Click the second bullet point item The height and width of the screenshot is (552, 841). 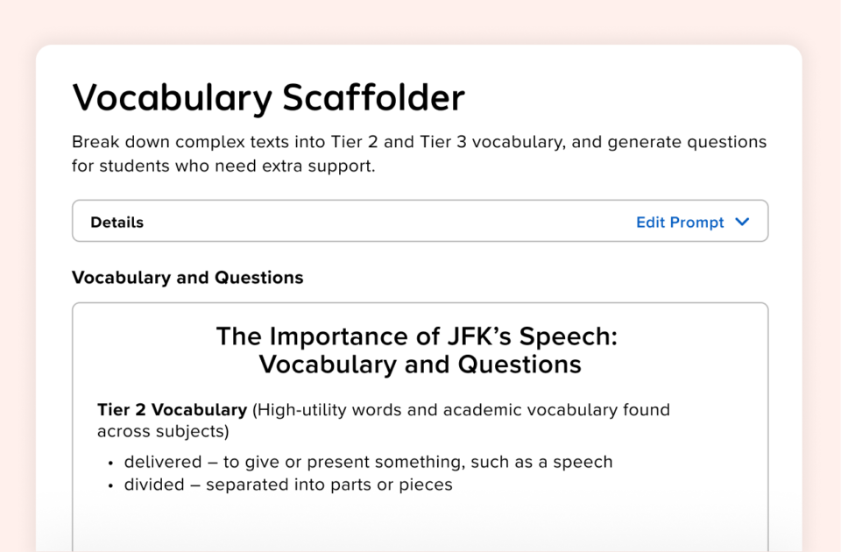click(286, 484)
